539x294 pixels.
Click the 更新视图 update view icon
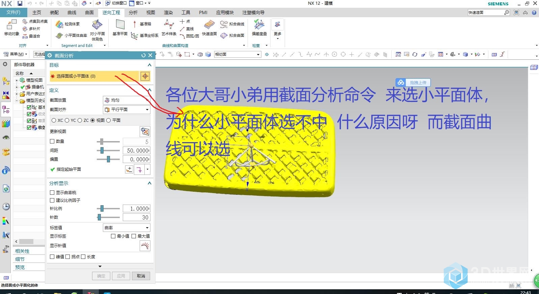pos(145,131)
